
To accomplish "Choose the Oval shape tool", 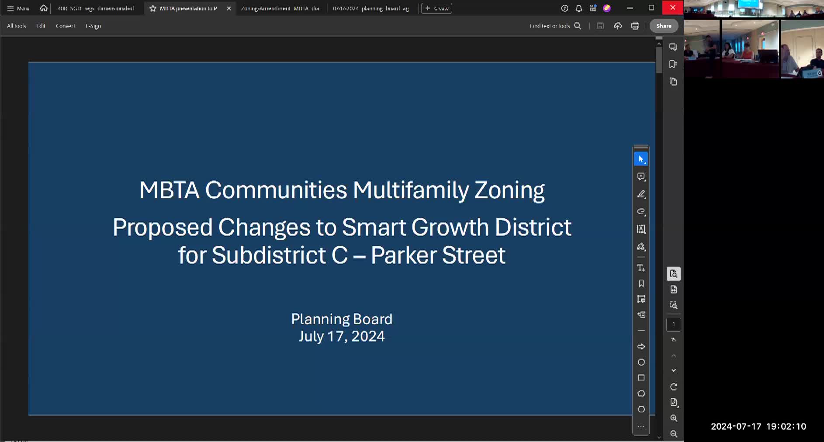I will [641, 362].
